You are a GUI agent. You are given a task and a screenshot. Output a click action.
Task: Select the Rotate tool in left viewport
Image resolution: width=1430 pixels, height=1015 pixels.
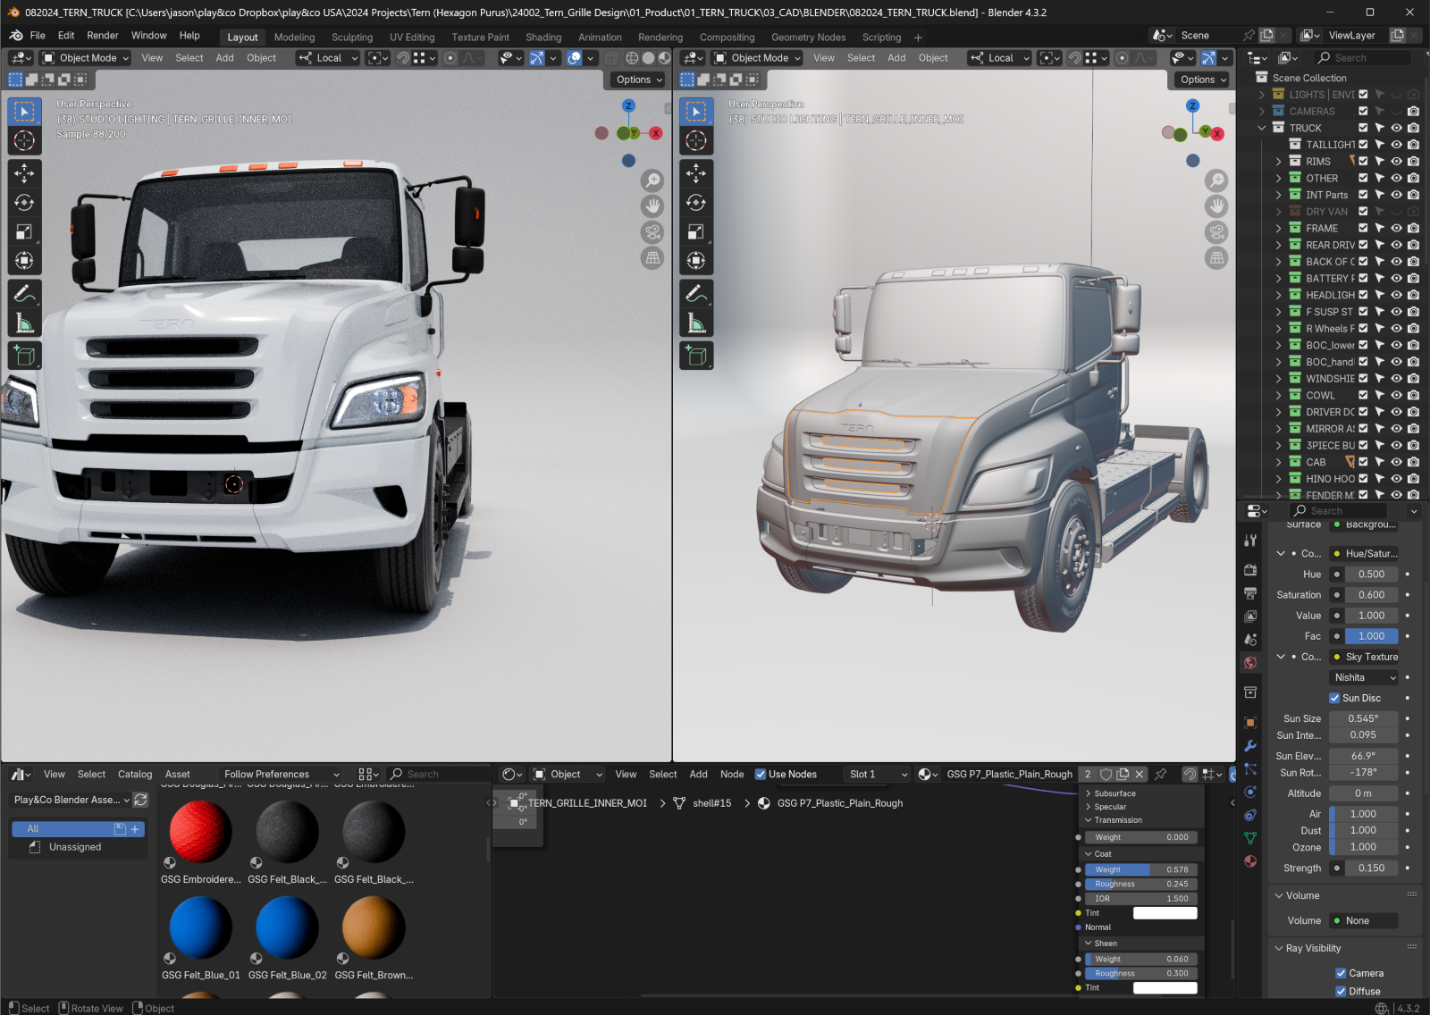pyautogui.click(x=24, y=203)
